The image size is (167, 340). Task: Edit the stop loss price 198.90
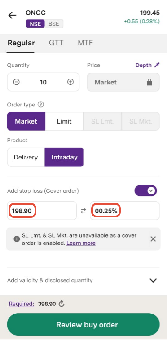point(42,211)
